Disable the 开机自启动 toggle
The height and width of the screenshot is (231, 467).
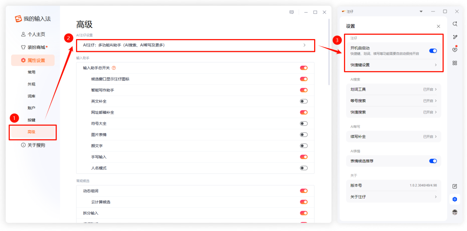pyautogui.click(x=433, y=51)
